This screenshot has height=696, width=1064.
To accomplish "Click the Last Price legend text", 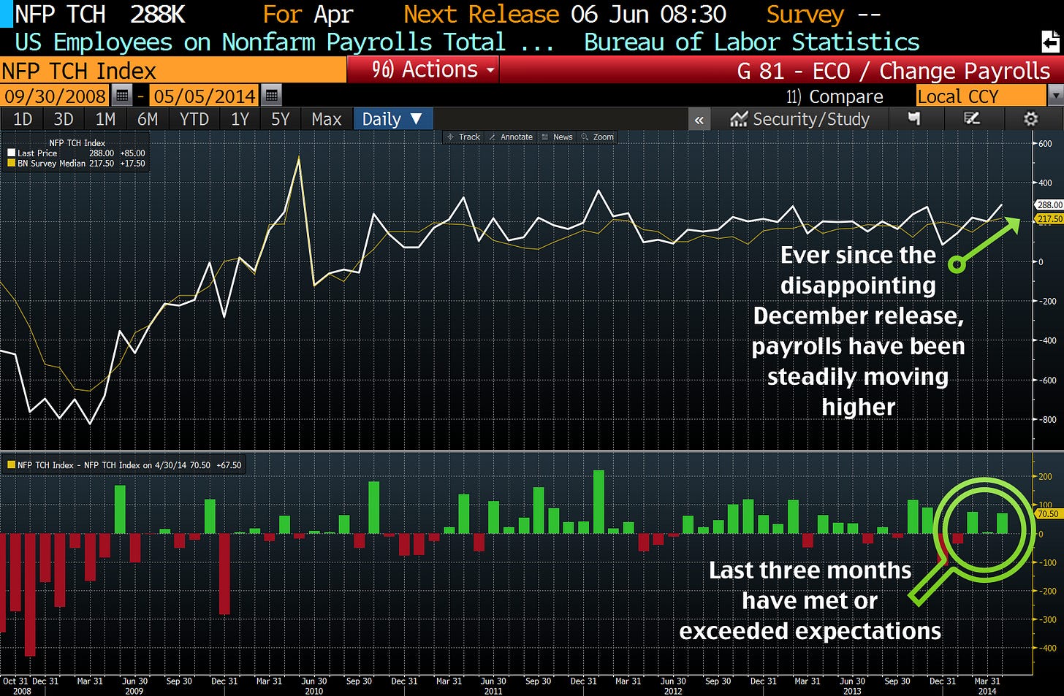I will tap(37, 153).
